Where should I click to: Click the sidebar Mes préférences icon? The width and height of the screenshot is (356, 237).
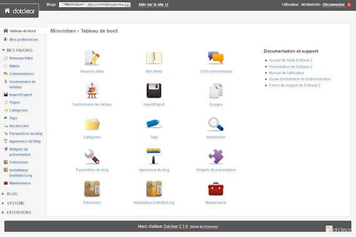pyautogui.click(x=6, y=39)
